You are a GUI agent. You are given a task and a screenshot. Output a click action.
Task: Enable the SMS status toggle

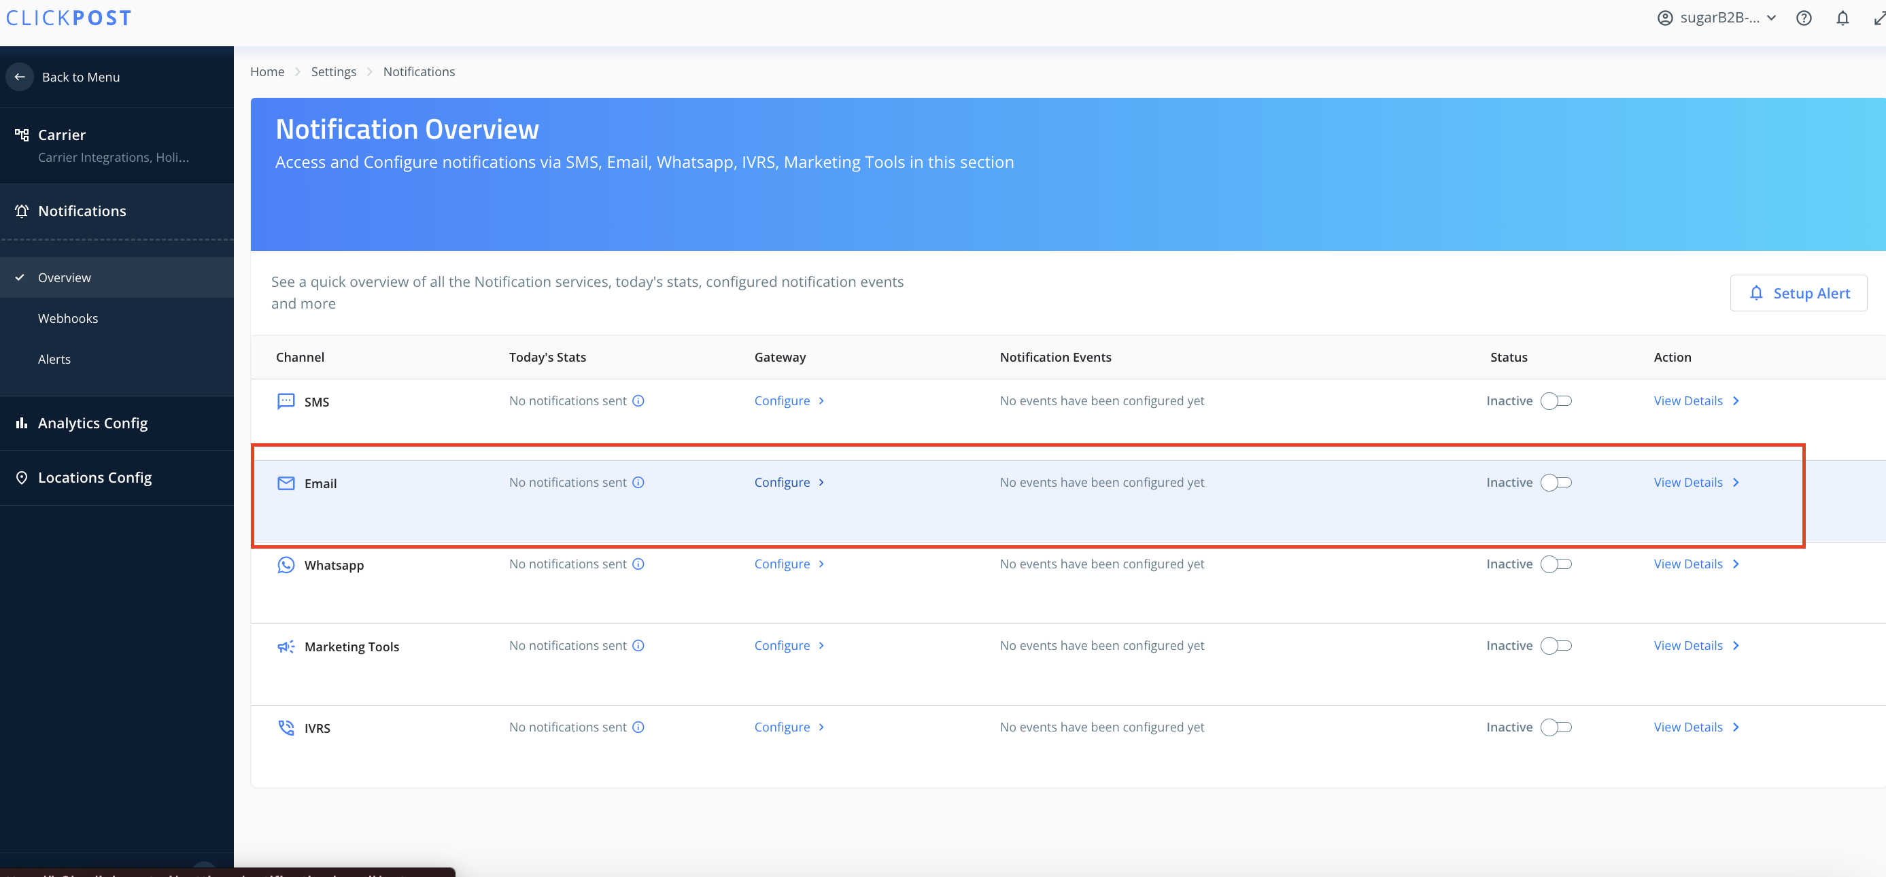(x=1556, y=400)
